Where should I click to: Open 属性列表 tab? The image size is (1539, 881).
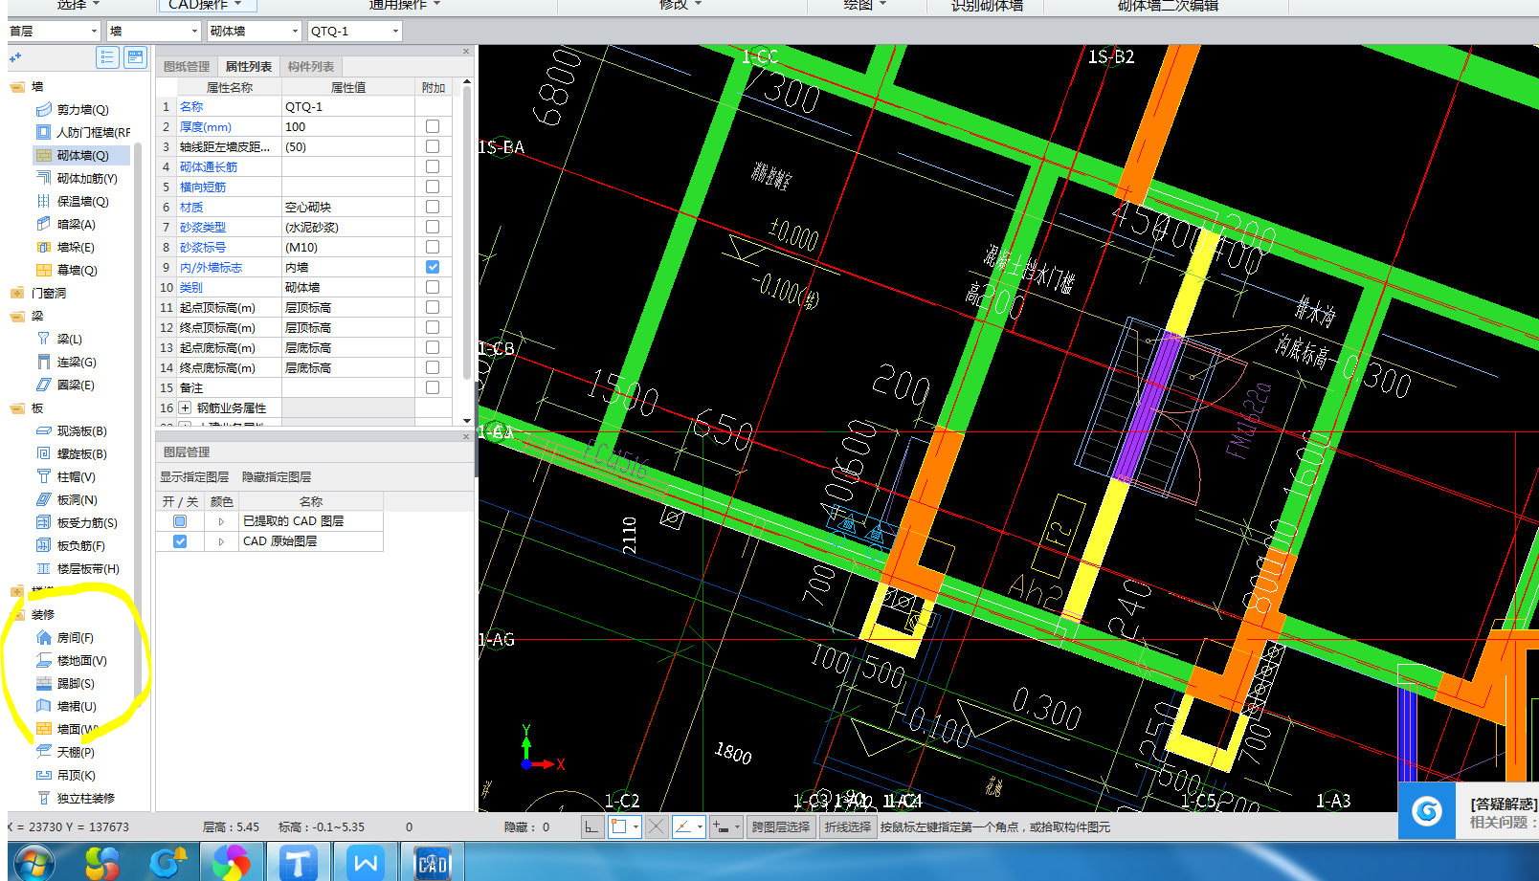[249, 66]
